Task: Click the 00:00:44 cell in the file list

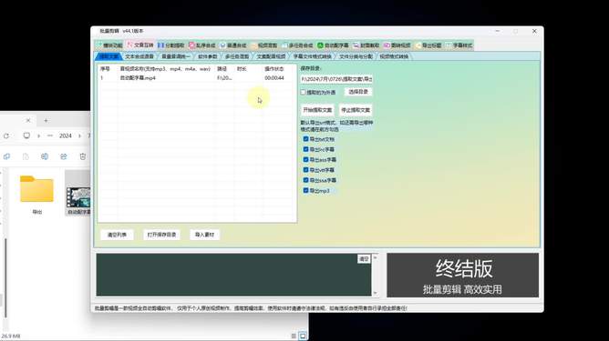Action: pos(274,78)
